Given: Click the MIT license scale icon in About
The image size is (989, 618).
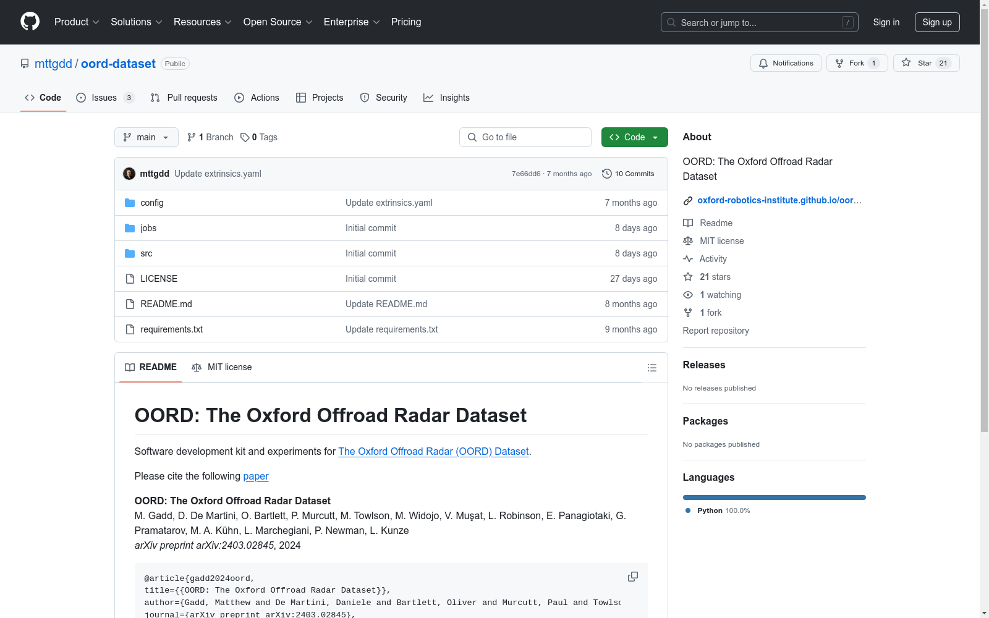Looking at the screenshot, I should [688, 241].
